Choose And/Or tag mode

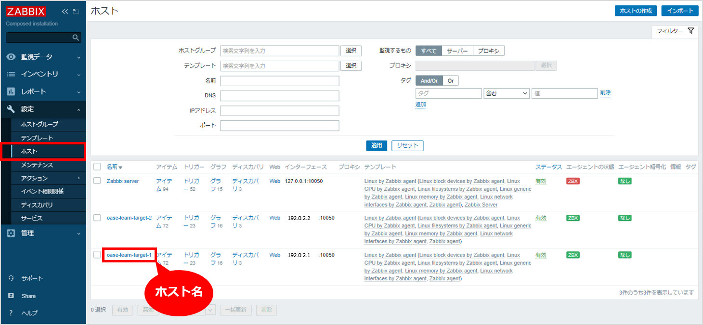429,81
